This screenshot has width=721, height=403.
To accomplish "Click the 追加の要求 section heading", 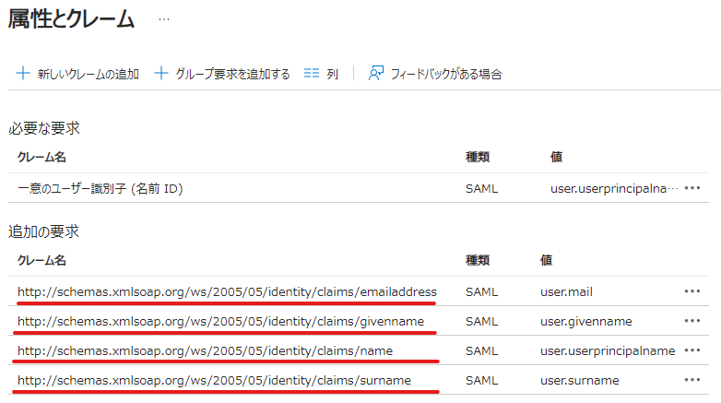I will click(x=43, y=231).
